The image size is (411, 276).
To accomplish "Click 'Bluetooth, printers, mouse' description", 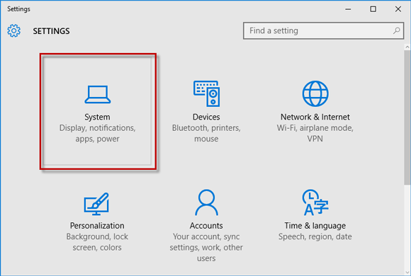I will 206,133.
